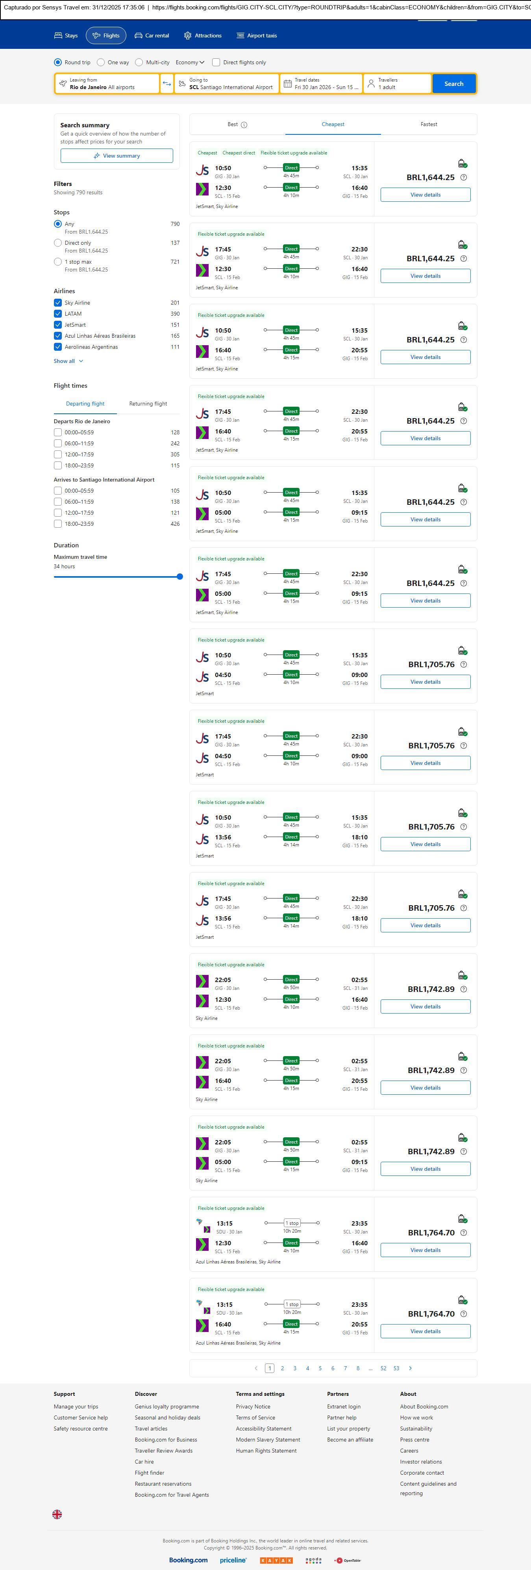
Task: Enable the Direct flights only checkbox
Action: [x=216, y=62]
